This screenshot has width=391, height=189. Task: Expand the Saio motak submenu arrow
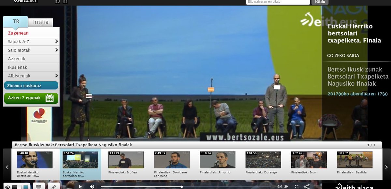(x=57, y=50)
